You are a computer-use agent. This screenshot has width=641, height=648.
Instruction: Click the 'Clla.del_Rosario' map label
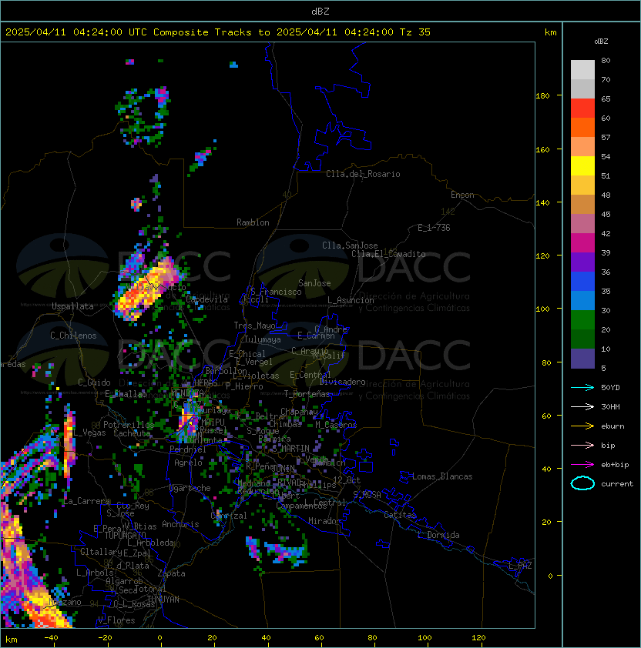click(x=363, y=174)
